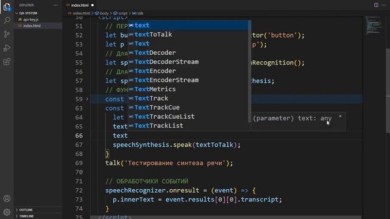The image size is (390, 219).
Task: Choose the 'textToTalk' suggestion
Action: 188,35
